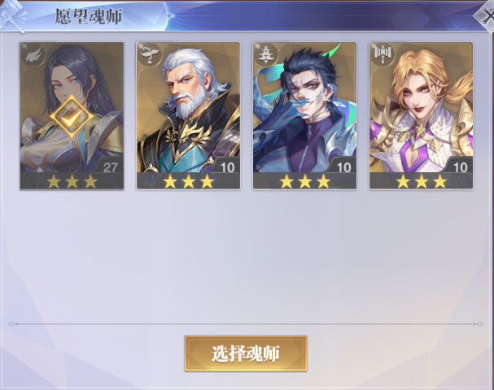Image resolution: width=494 pixels, height=390 pixels.
Task: Click the level 10 badge on blue-haired card
Action: point(343,166)
